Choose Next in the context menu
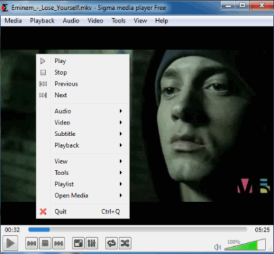 [83, 95]
